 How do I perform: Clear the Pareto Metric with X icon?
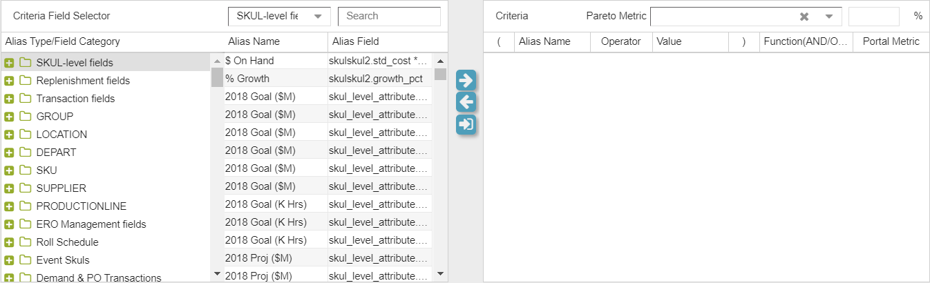point(804,17)
